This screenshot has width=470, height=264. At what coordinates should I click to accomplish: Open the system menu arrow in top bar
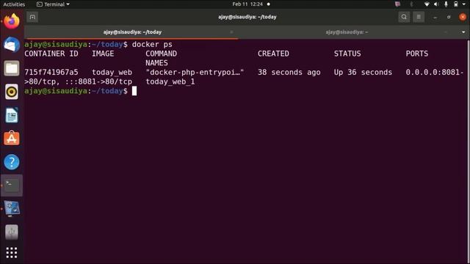463,4
